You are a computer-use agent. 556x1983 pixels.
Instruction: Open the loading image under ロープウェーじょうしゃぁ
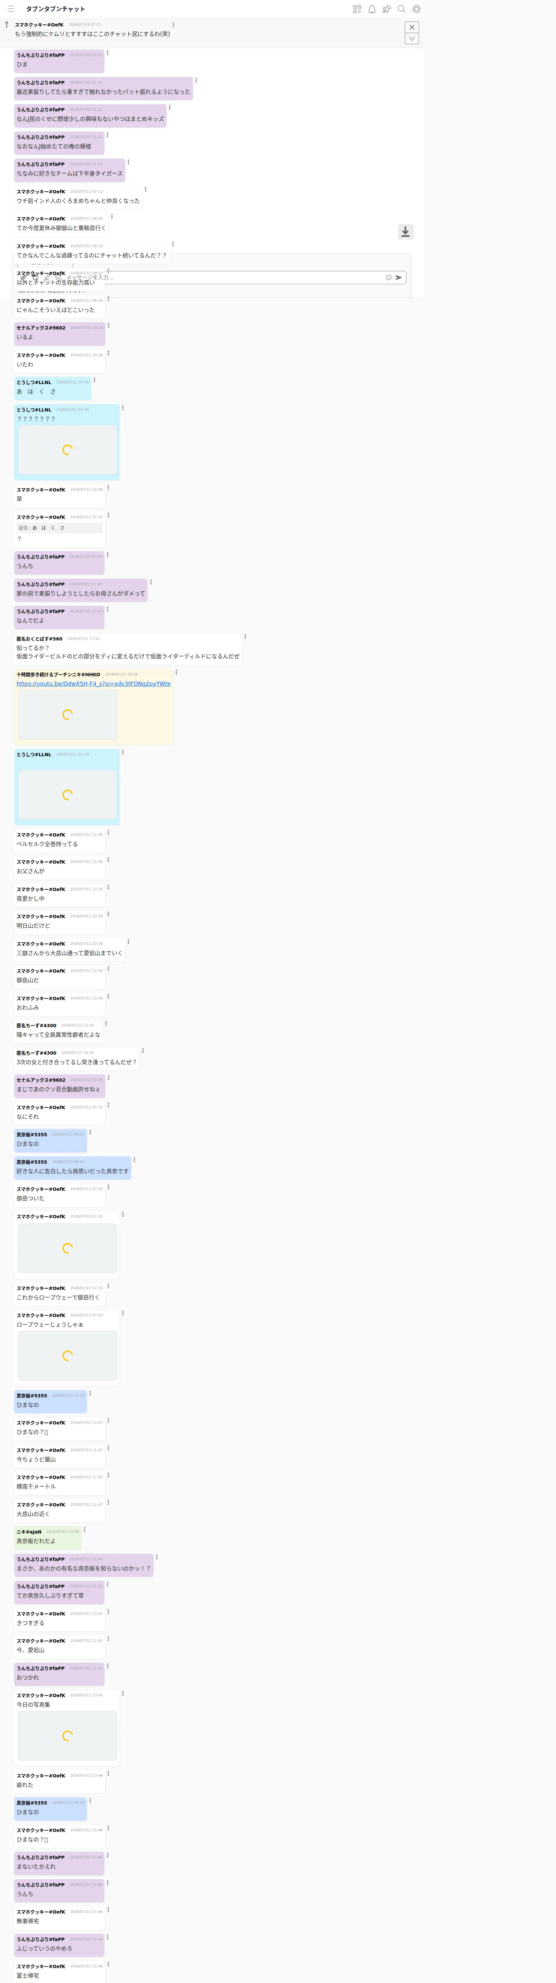(x=68, y=1356)
